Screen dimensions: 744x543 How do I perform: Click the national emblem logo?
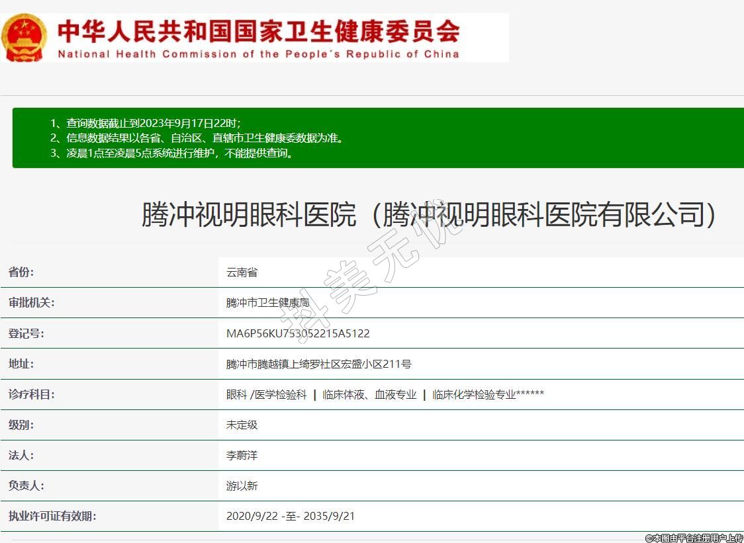point(24,38)
